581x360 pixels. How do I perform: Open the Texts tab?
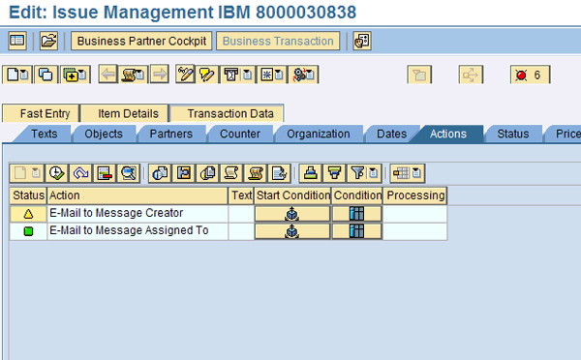pos(44,134)
